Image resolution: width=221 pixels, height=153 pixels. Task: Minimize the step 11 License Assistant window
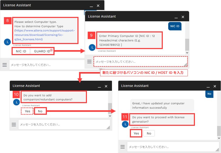[x=208, y=87]
